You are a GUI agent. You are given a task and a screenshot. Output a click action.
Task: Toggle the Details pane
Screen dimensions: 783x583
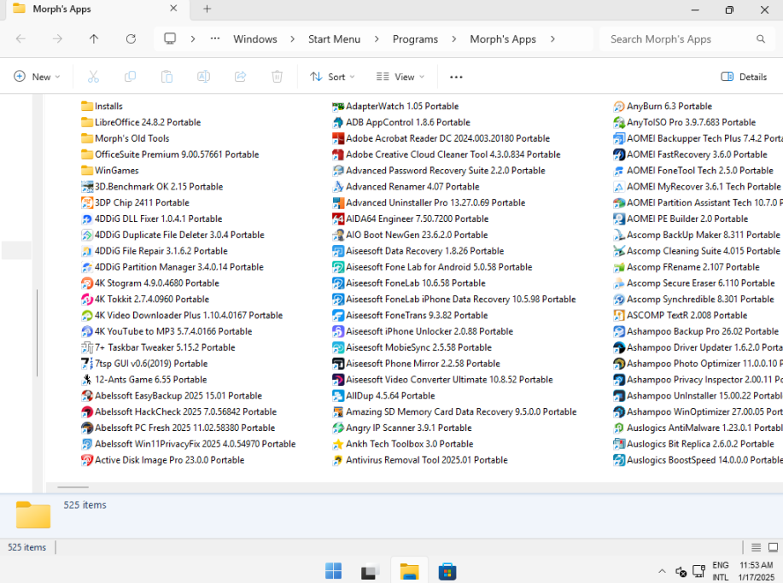pos(744,77)
